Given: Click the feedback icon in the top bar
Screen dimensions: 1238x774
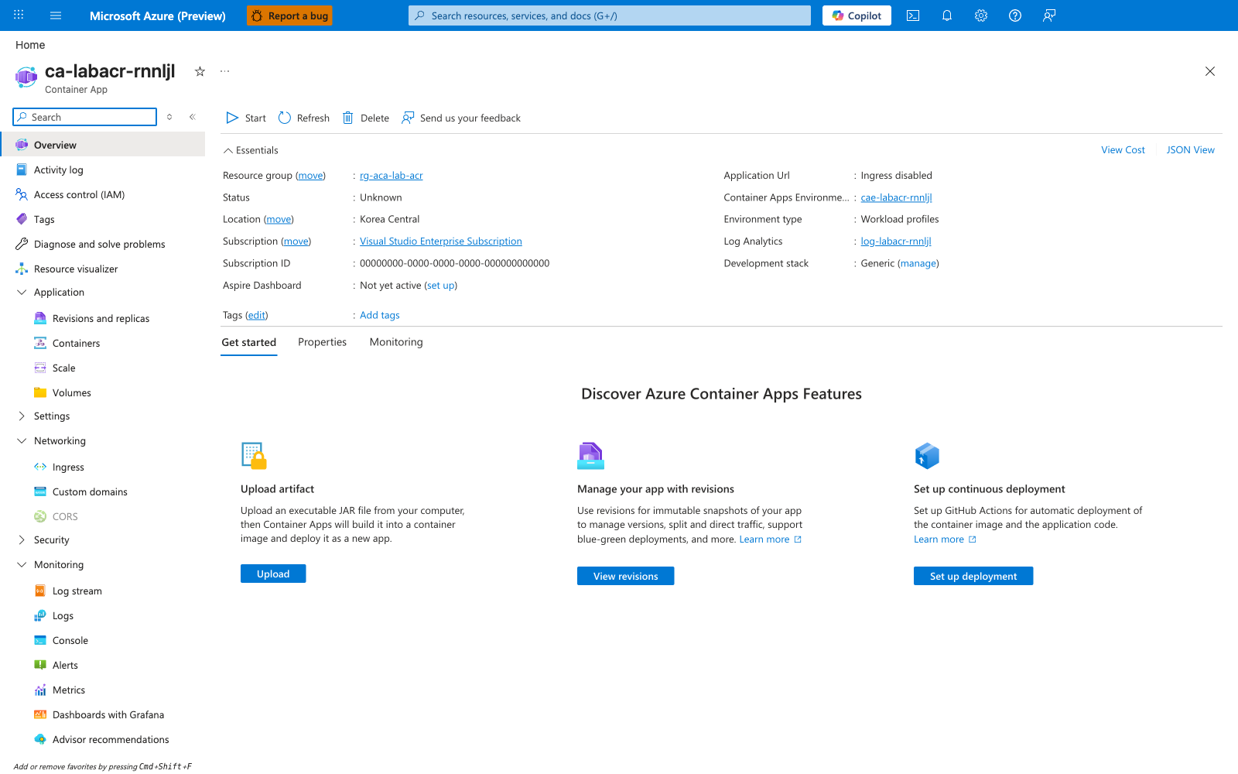Looking at the screenshot, I should tap(1049, 15).
